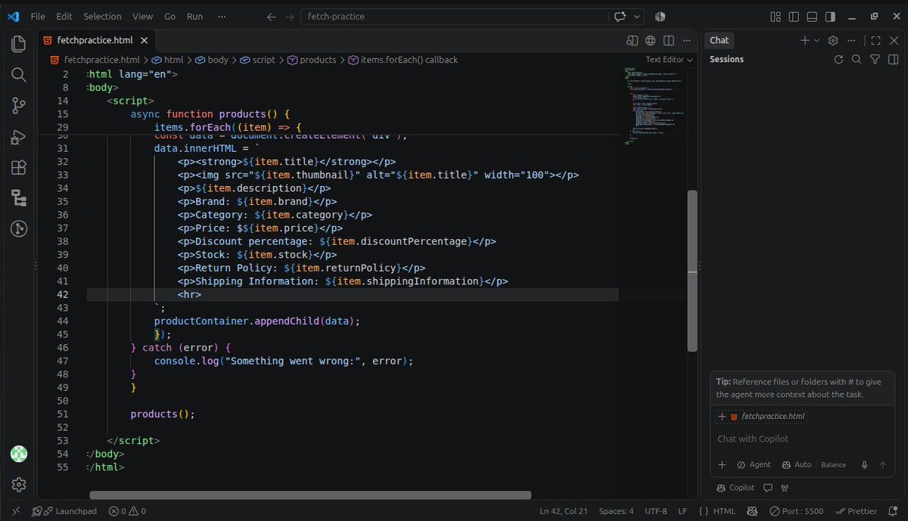The width and height of the screenshot is (908, 521).
Task: Click Customize Layout icon in title bar
Action: point(776,17)
